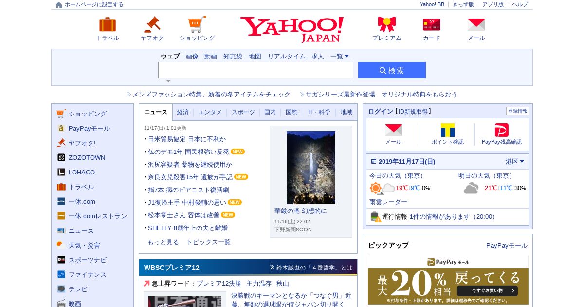This screenshot has height=307, width=584.
Task: Click the トピックス一覧 link
Action: pyautogui.click(x=209, y=242)
